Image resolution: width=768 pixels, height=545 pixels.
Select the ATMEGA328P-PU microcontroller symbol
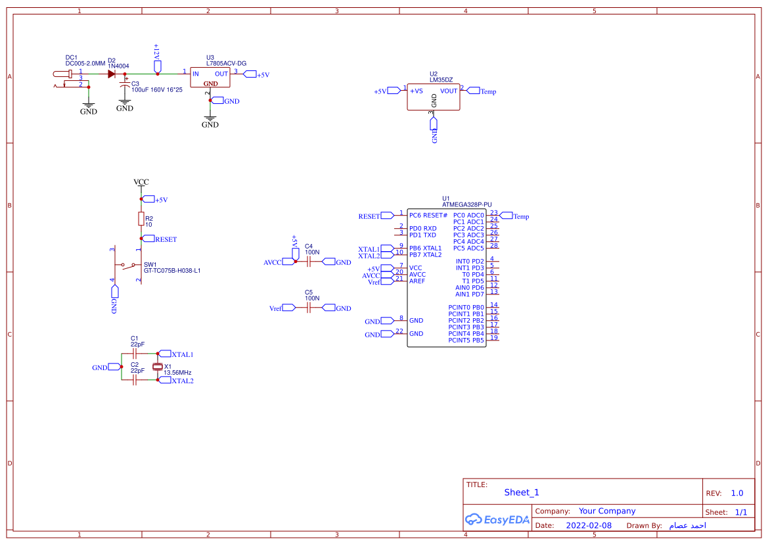447,276
